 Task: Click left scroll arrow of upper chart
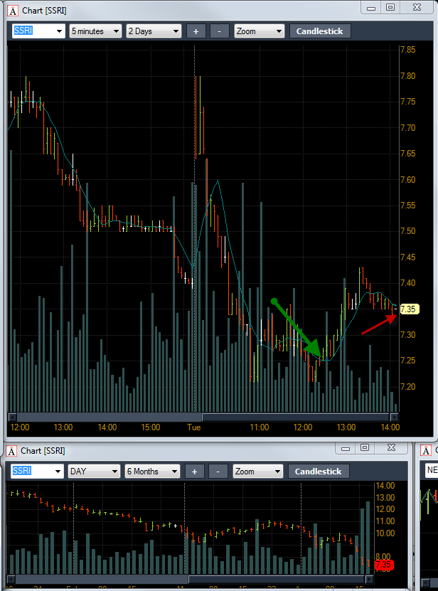(x=12, y=417)
